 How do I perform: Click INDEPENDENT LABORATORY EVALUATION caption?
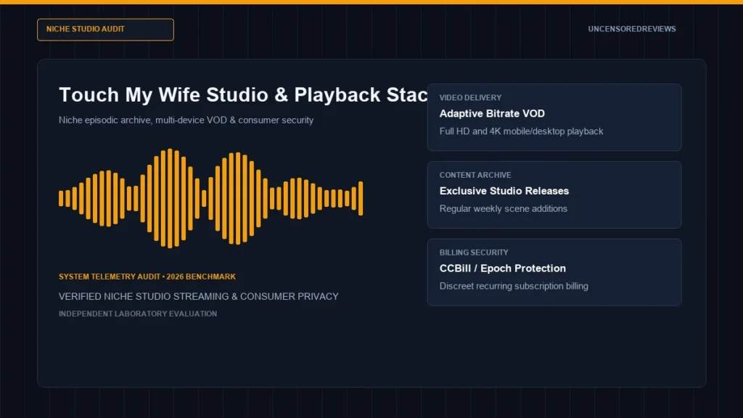[x=138, y=313]
